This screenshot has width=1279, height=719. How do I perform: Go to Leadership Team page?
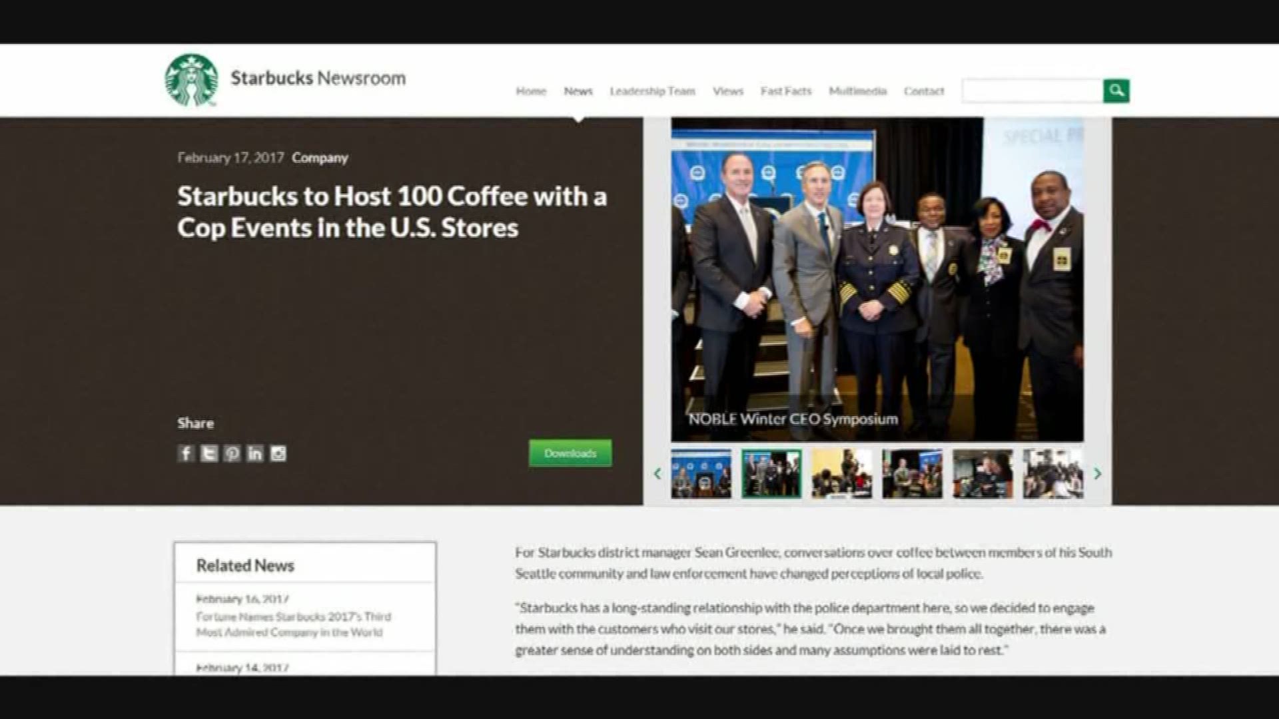point(652,91)
